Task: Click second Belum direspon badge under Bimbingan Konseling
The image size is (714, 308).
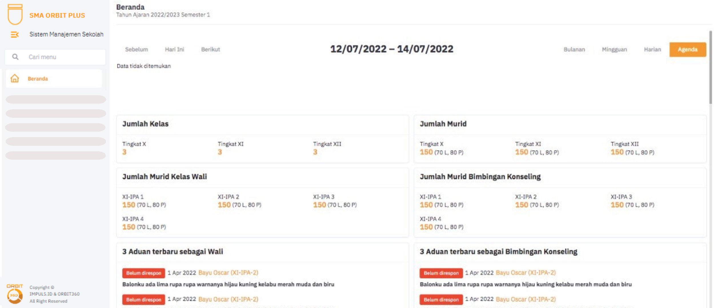Action: coord(441,299)
